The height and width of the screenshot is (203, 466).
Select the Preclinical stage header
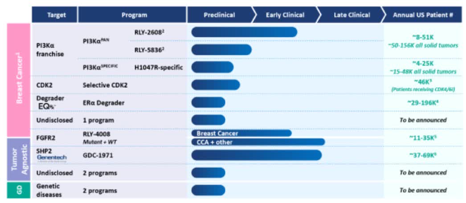pos(219,15)
